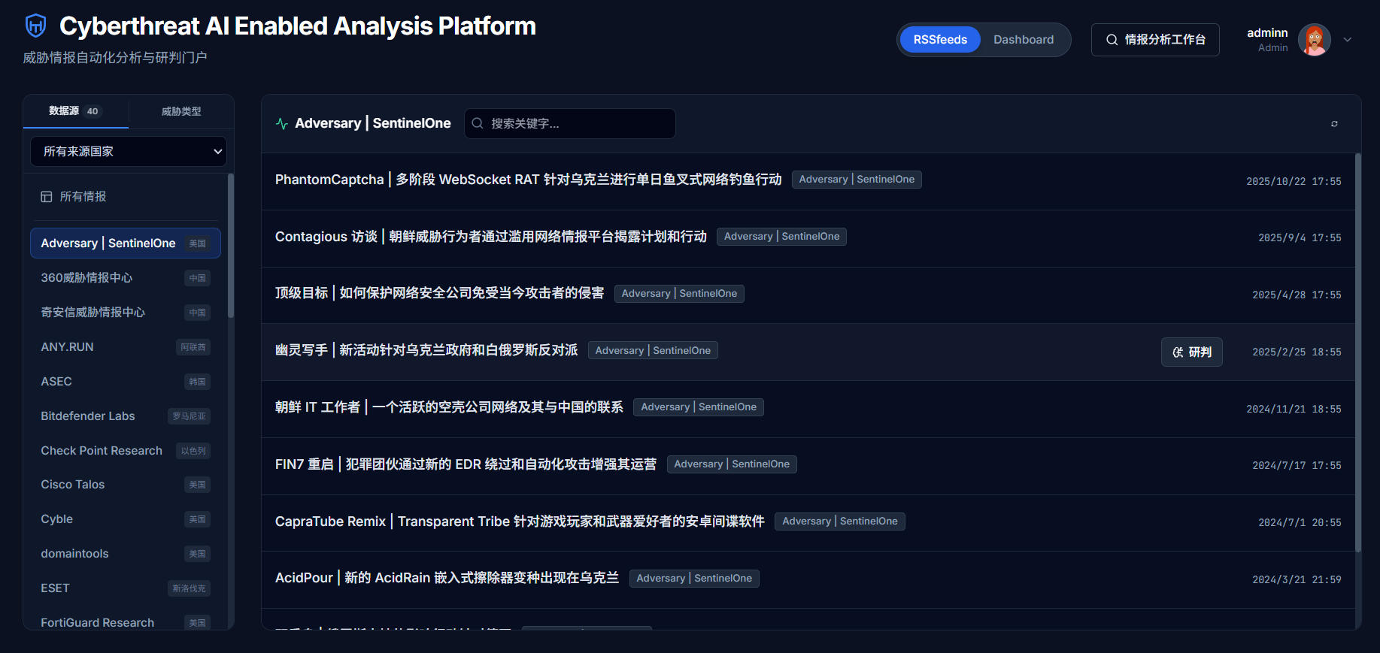1380x653 pixels.
Task: Click the 罗马尼亚 badge on Bitdefender Labs
Action: (x=189, y=416)
